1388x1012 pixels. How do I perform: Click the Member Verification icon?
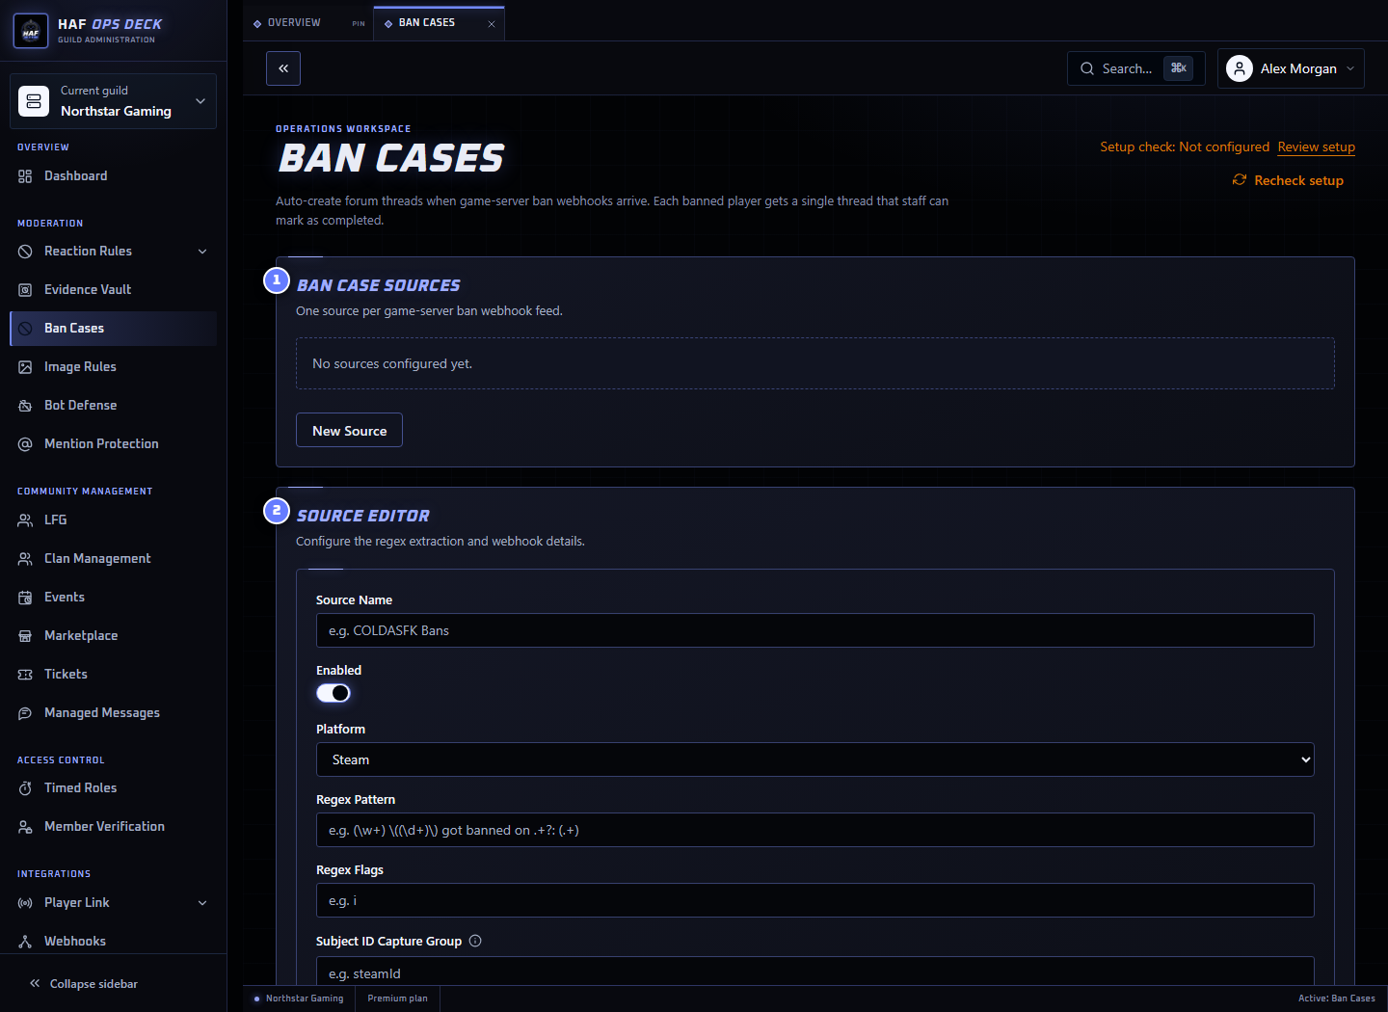pos(25,827)
